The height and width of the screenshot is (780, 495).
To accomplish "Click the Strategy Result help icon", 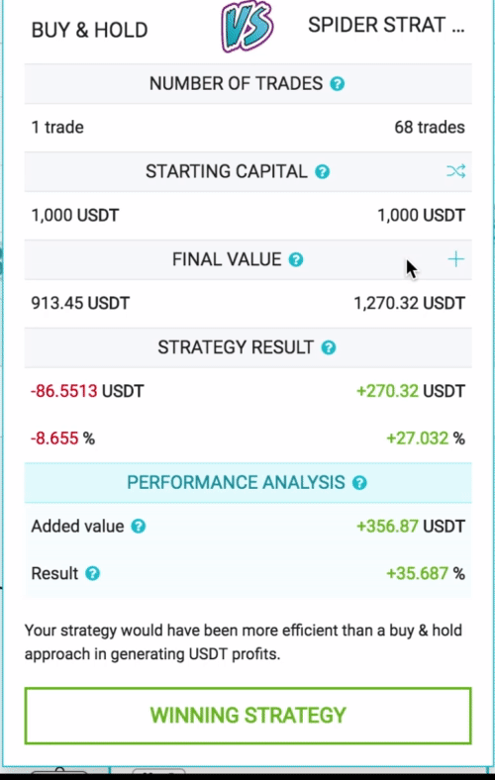I will [329, 347].
